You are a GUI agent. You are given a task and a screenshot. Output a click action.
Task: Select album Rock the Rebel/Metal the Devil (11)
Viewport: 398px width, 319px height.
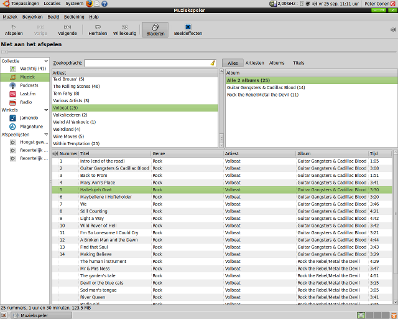(x=311, y=95)
